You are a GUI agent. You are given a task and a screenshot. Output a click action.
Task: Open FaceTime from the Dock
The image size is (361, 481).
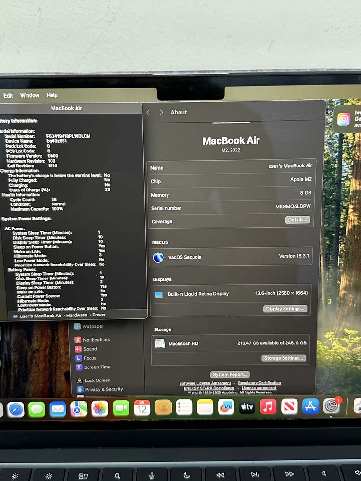(121, 408)
